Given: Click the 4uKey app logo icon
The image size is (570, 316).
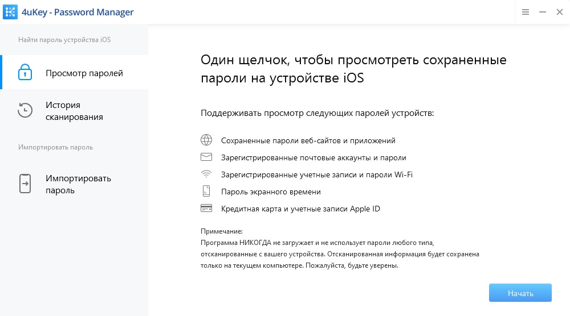Looking at the screenshot, I should [10, 12].
